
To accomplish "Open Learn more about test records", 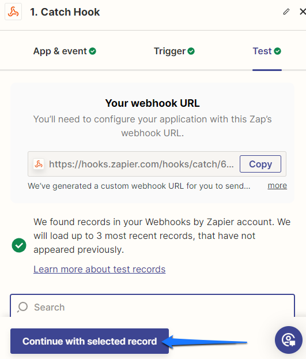I will pyautogui.click(x=100, y=269).
